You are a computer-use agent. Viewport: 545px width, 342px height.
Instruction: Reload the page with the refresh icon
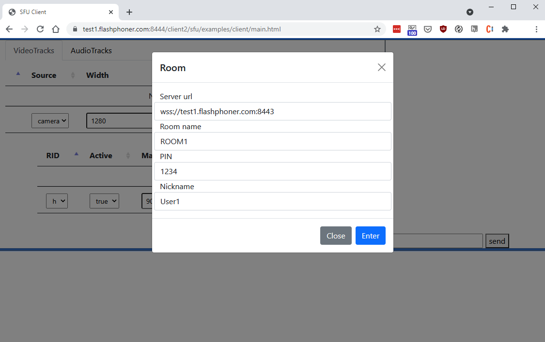[40, 29]
